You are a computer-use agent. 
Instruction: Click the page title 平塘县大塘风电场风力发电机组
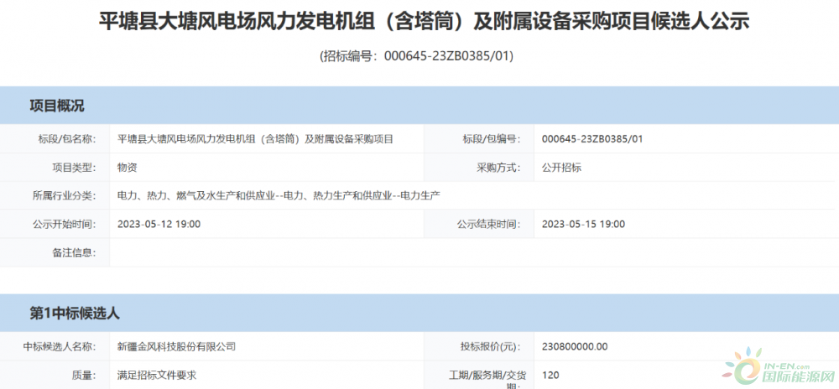click(425, 23)
